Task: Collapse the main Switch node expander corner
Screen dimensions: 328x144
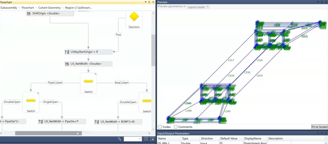Action: pyautogui.click(x=95, y=74)
